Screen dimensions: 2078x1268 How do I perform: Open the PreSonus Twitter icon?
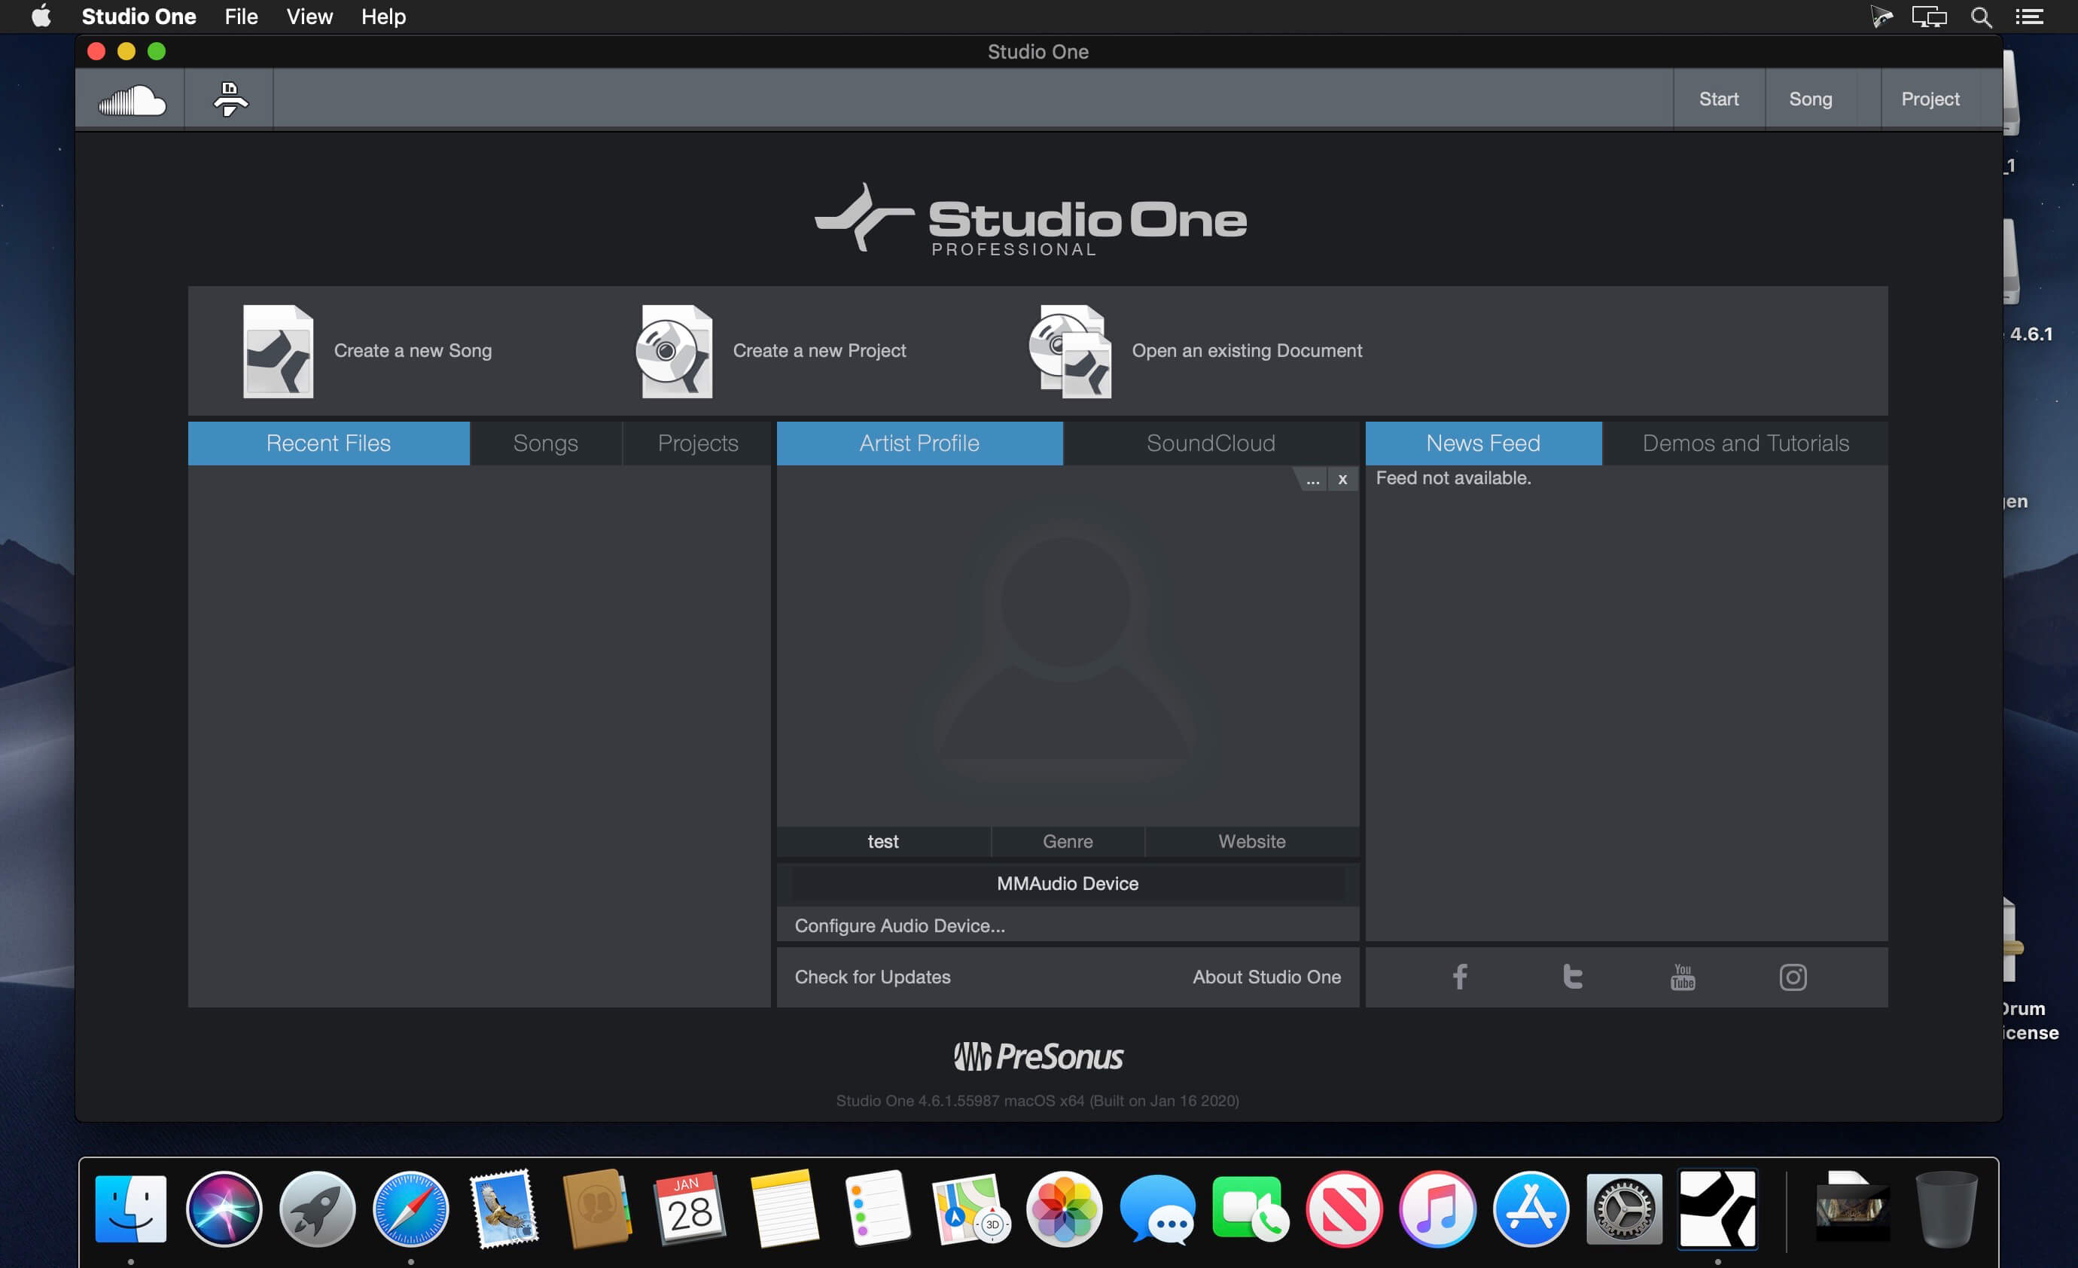(1572, 977)
